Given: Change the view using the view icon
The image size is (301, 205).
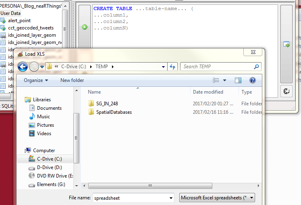Looking at the screenshot, I should pyautogui.click(x=216, y=80).
